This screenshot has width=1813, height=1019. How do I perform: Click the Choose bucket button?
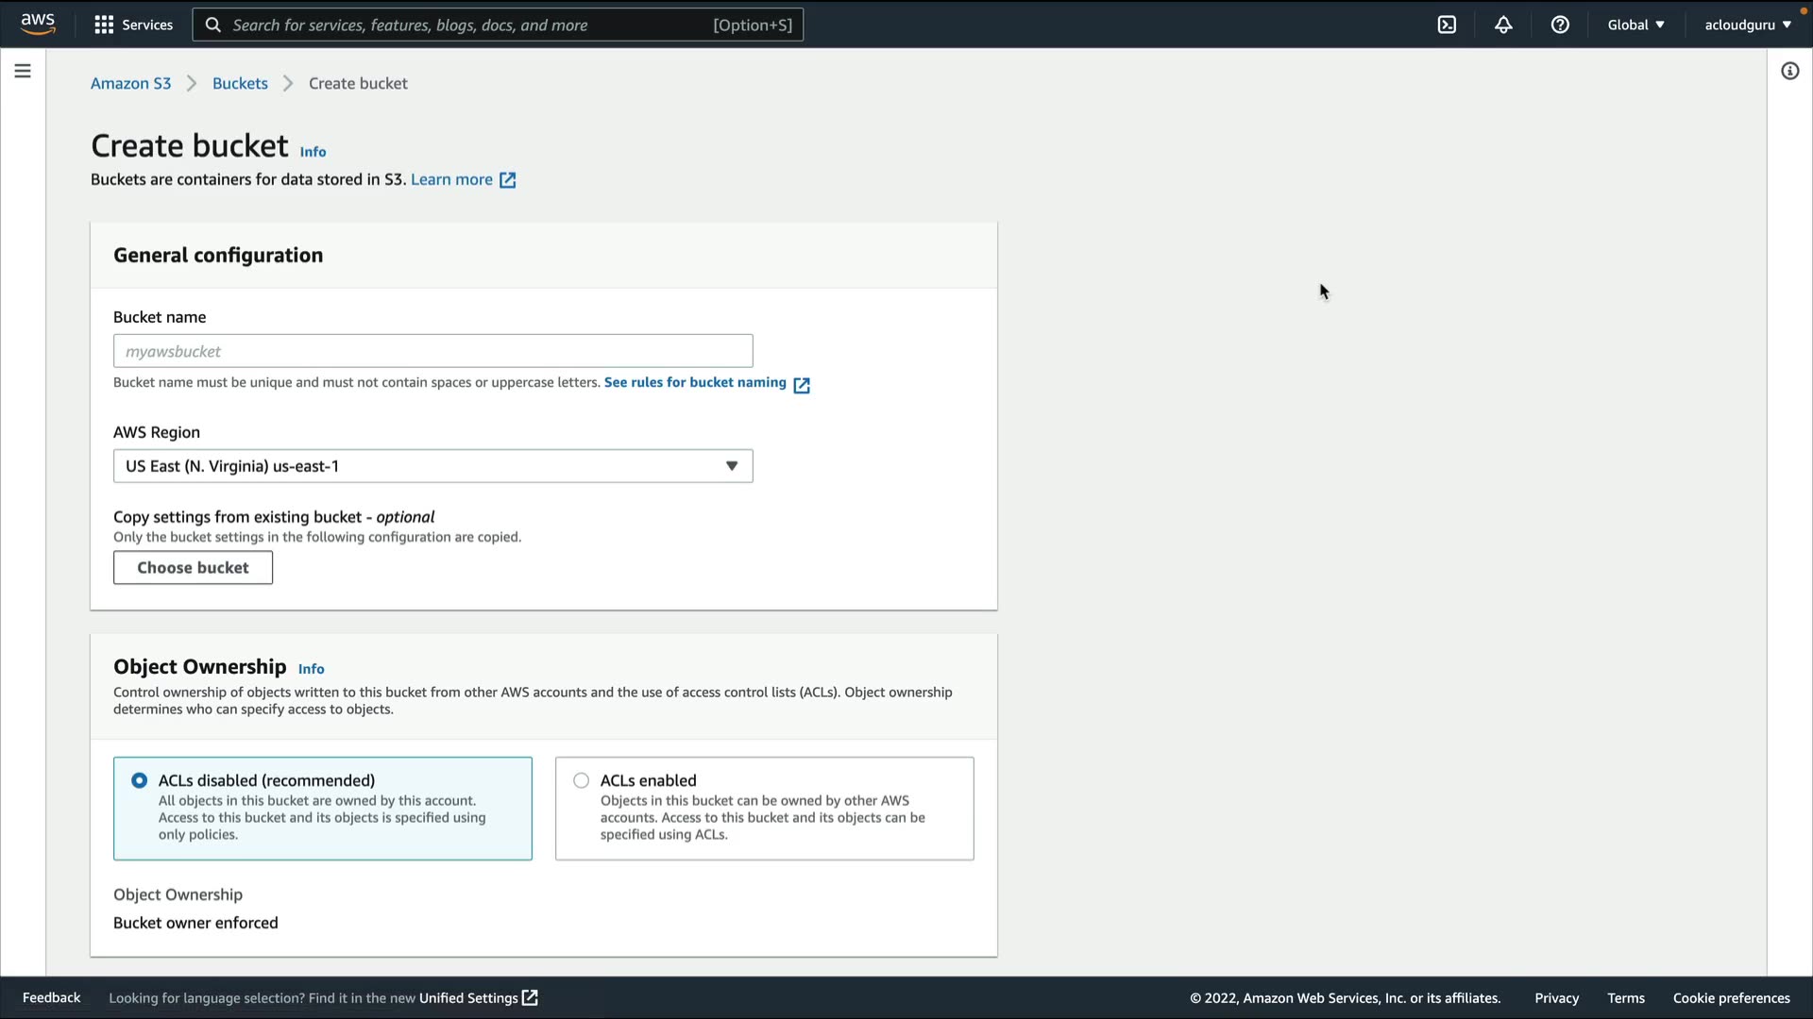coord(193,567)
